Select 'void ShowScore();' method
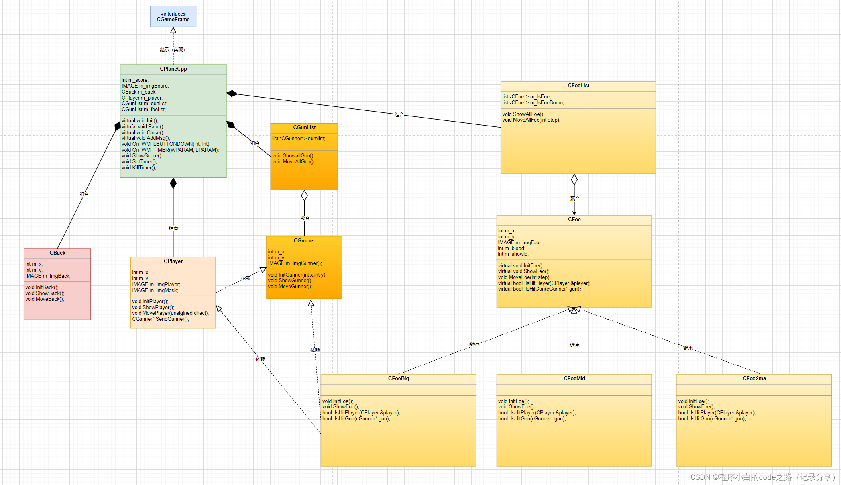 click(x=142, y=155)
